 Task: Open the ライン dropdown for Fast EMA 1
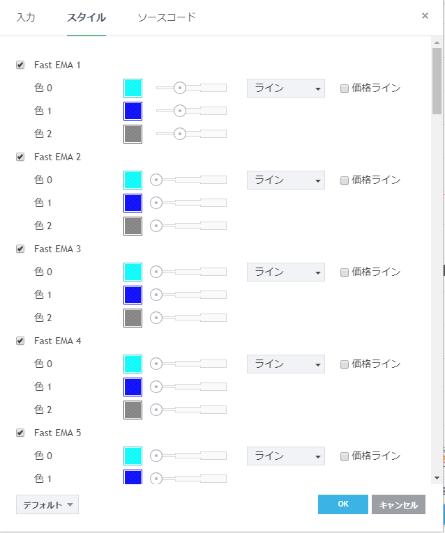286,88
